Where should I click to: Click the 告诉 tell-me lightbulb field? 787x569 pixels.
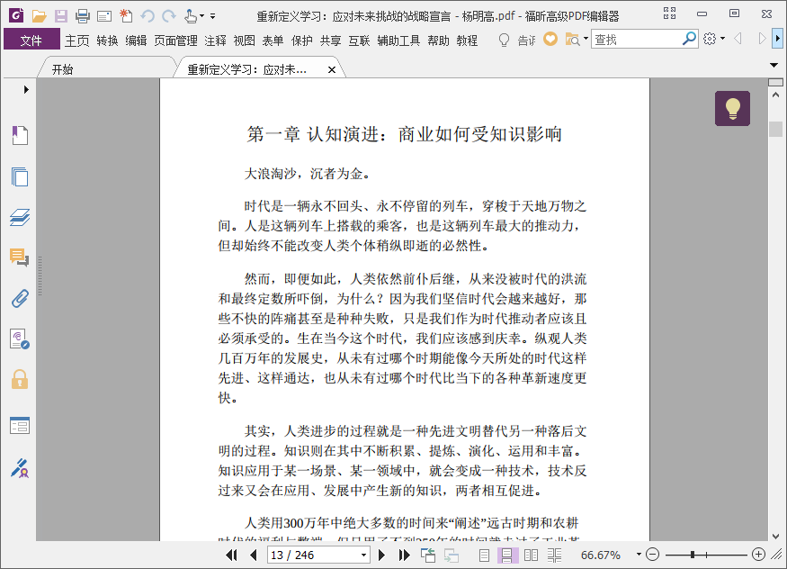click(516, 40)
